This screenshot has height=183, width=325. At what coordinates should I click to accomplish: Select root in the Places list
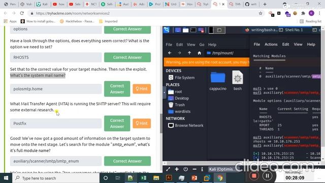(175, 91)
